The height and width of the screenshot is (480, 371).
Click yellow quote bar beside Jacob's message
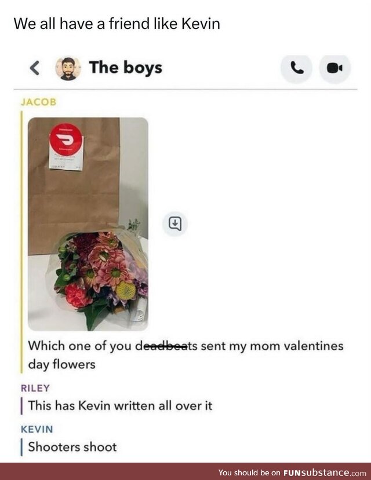click(x=21, y=242)
